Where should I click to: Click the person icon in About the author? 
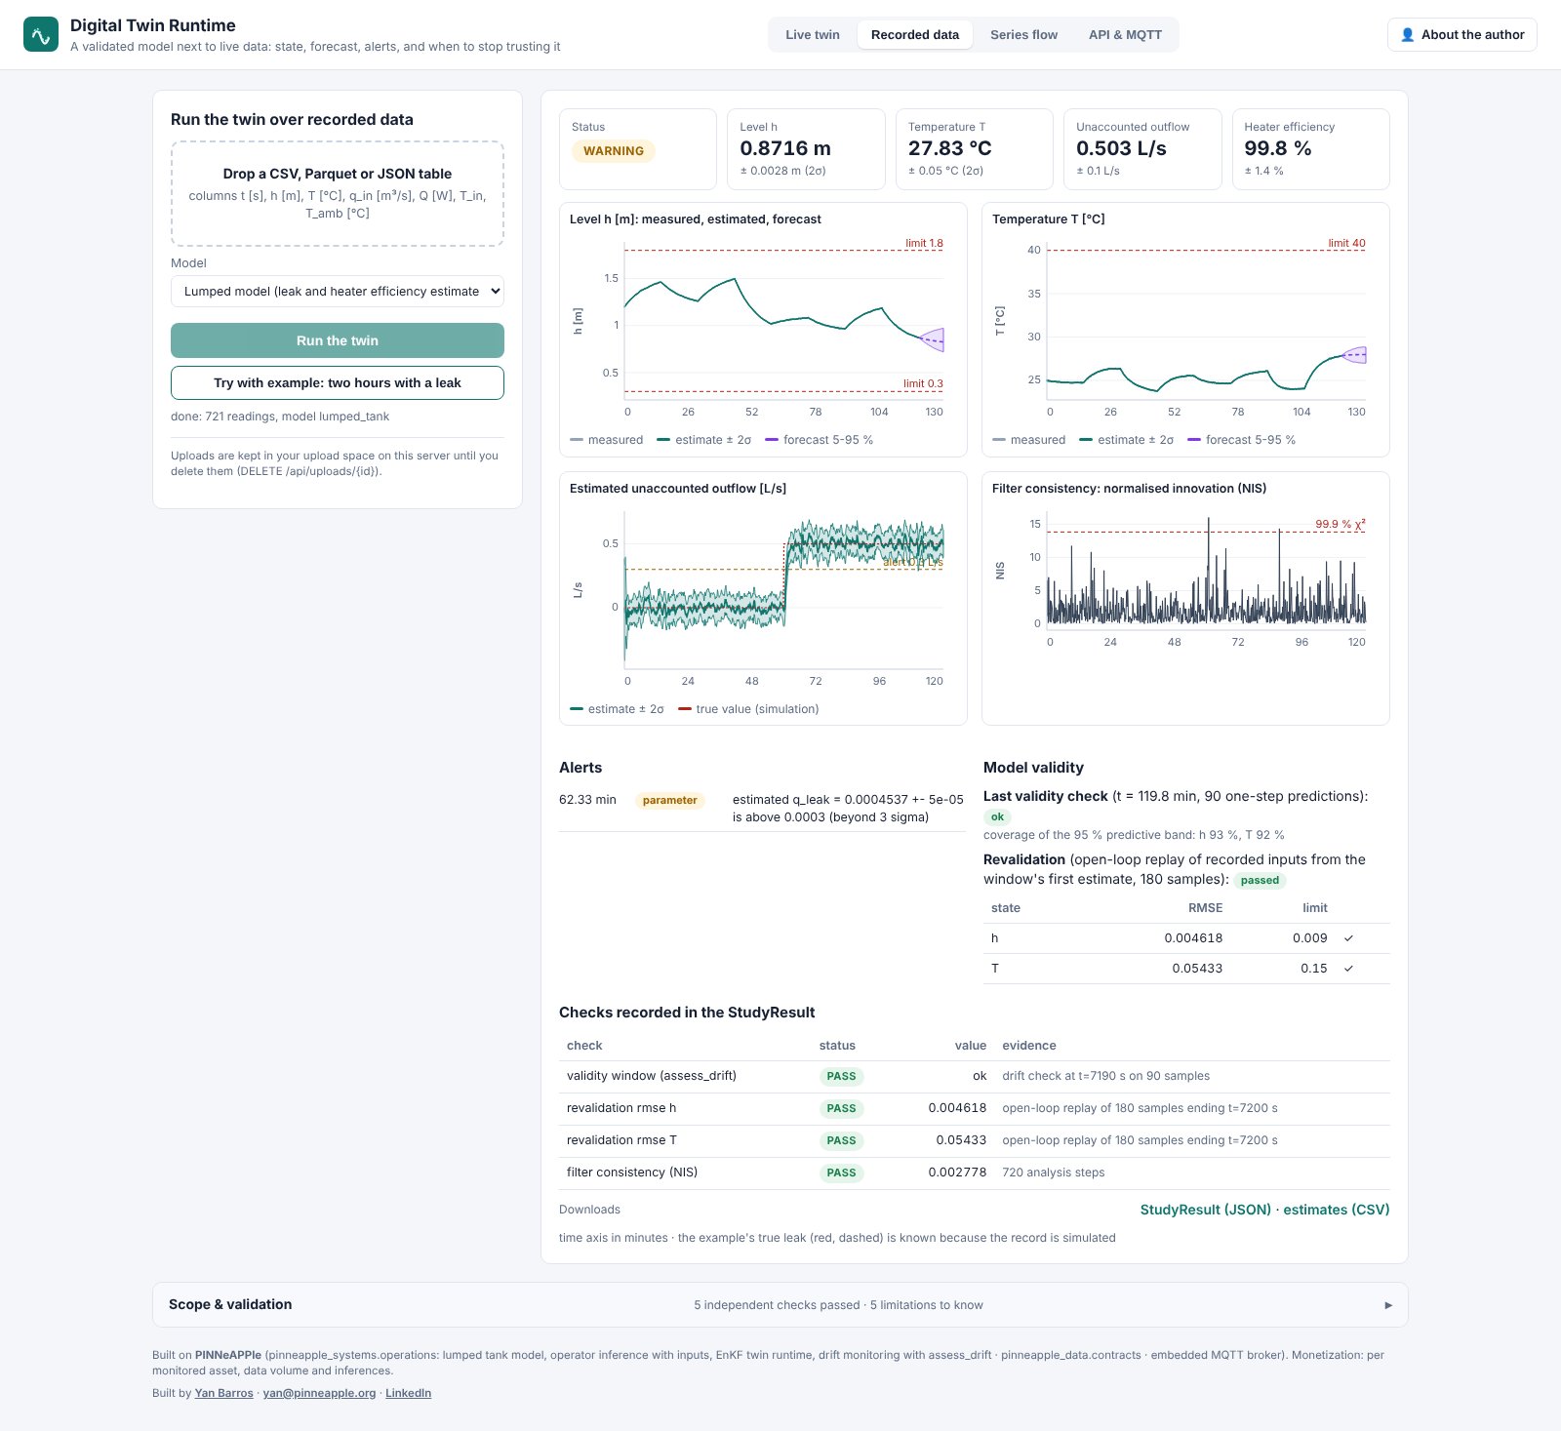[x=1408, y=35]
